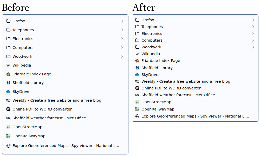Image resolution: width=260 pixels, height=156 pixels.
Task: Click the Firefox folder icon in After panel
Action: point(137,20)
